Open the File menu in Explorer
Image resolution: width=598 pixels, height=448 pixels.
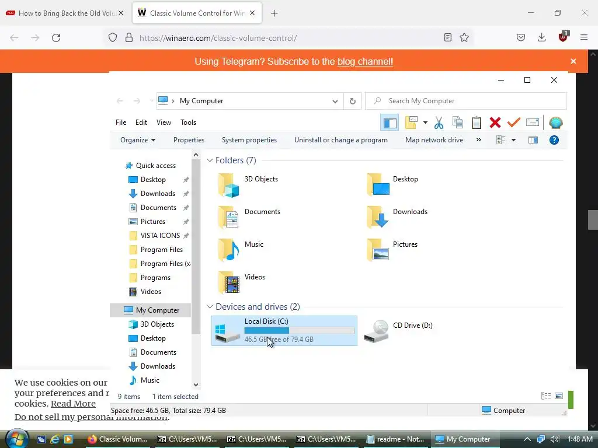pos(121,123)
